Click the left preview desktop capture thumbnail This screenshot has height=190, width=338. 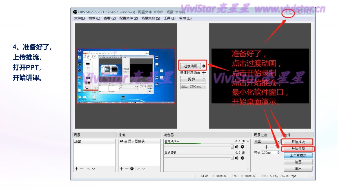(126, 76)
